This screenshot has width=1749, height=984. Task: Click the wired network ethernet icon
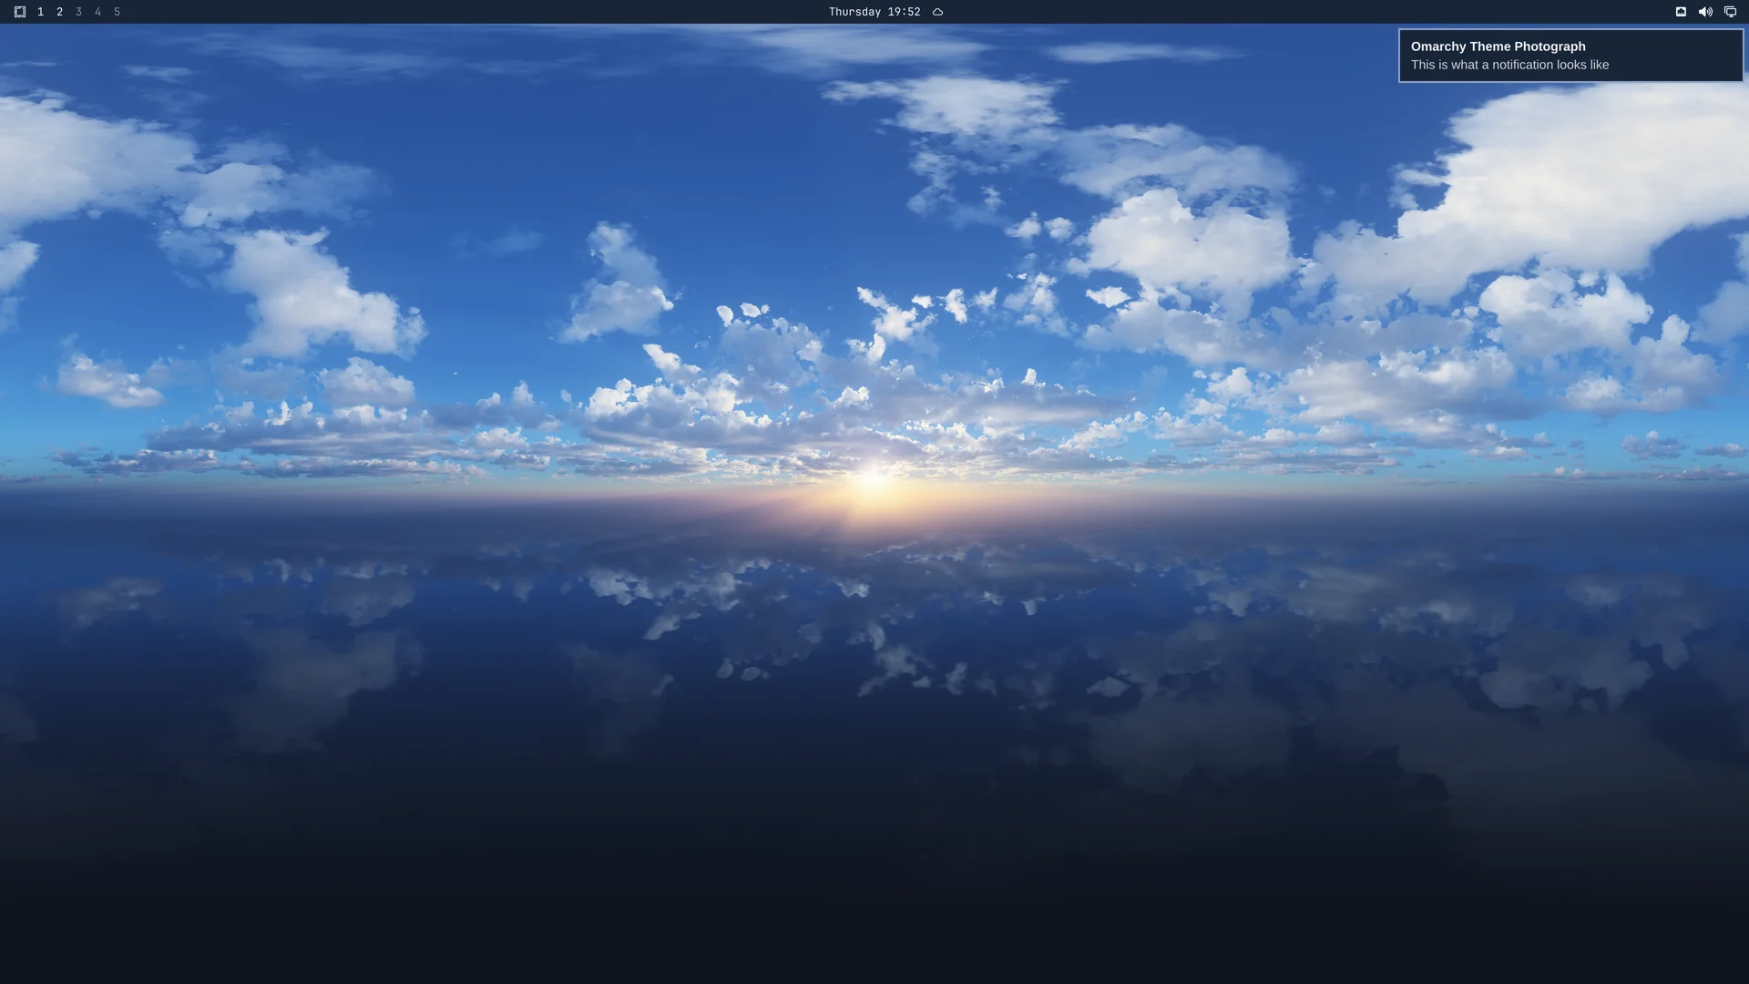1681,12
